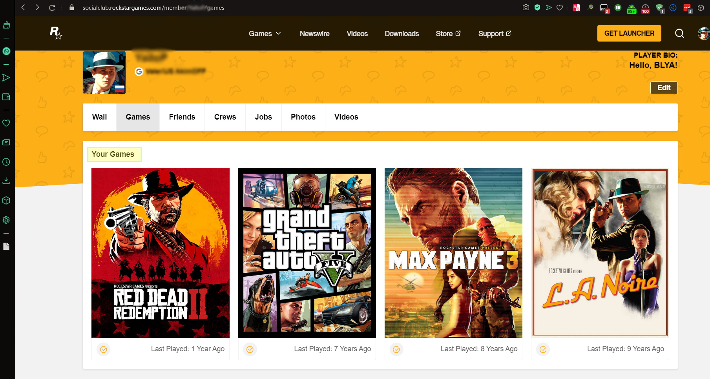
Task: Click the Edit button under the player bio
Action: (664, 88)
